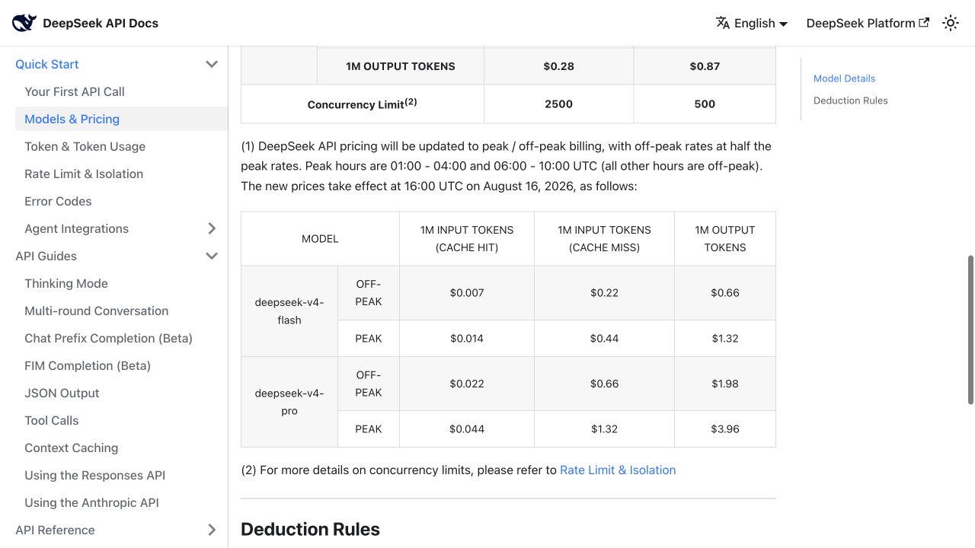Open Thinking Mode guide
This screenshot has width=975, height=548.
click(66, 283)
